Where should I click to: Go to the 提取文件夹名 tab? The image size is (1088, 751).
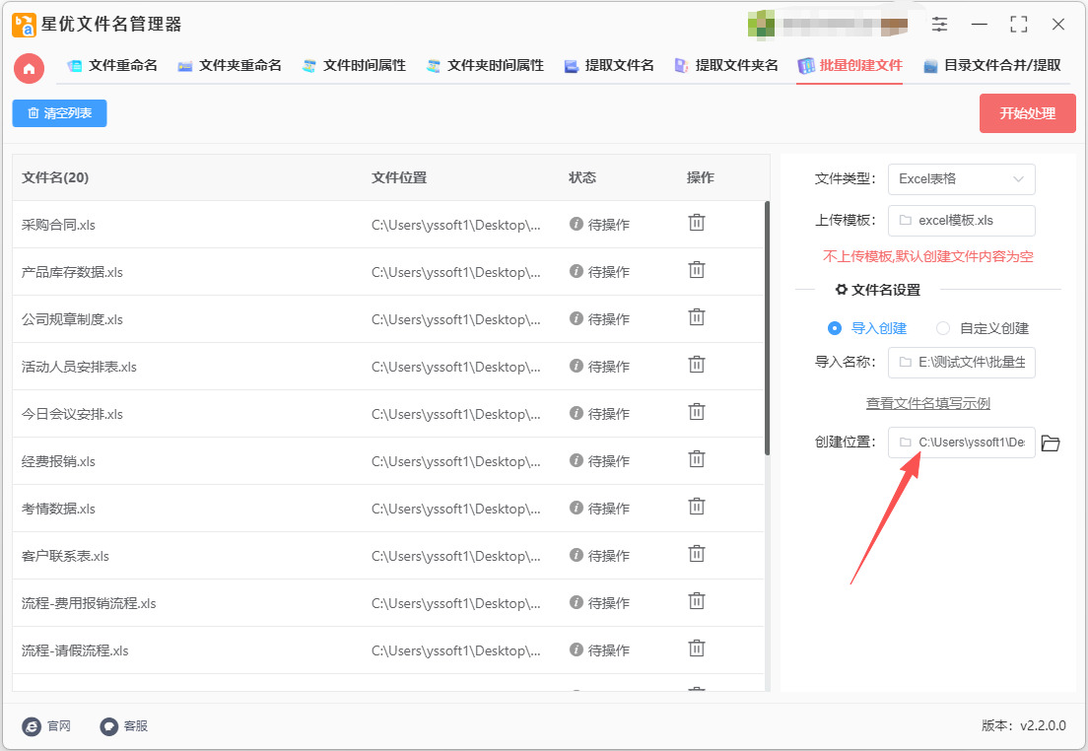726,65
